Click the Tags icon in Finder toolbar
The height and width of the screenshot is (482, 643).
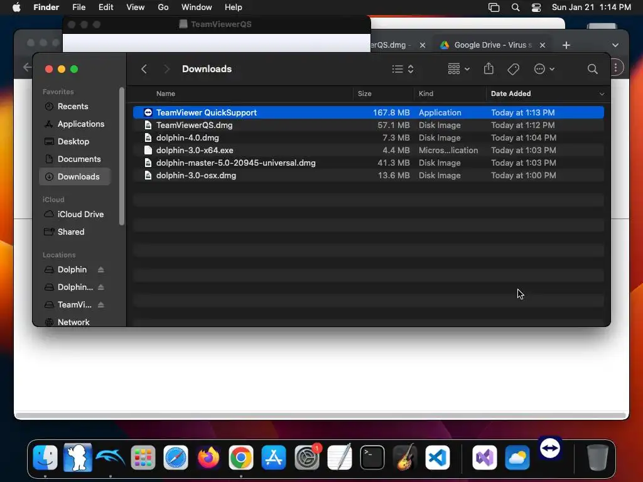tap(513, 69)
